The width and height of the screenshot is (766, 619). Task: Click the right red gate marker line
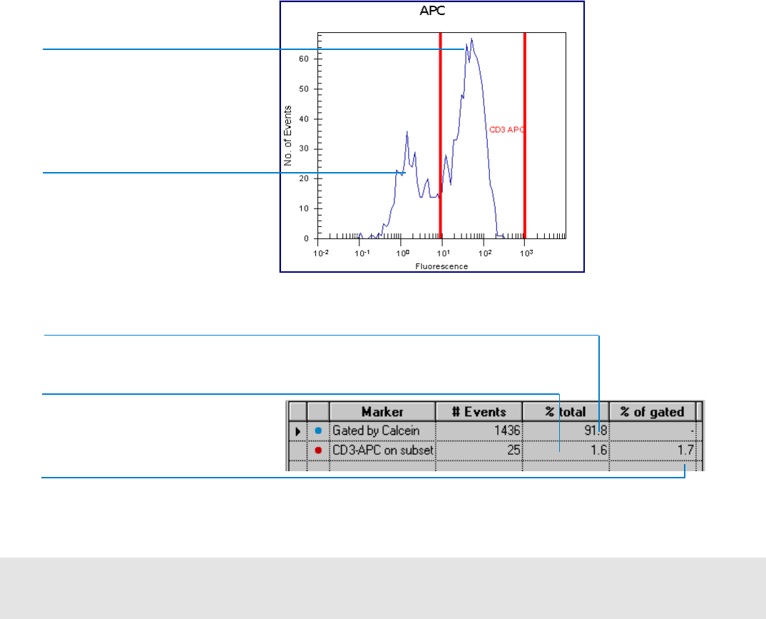click(x=525, y=136)
